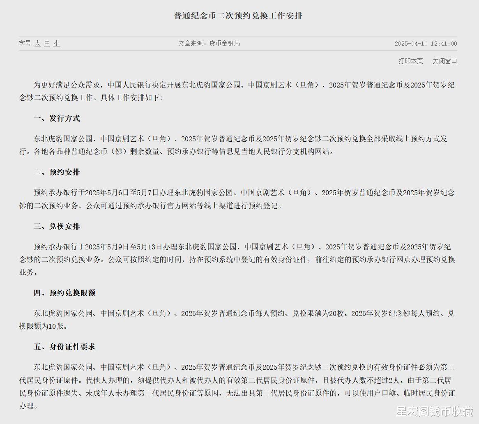The width and height of the screenshot is (479, 424).
Task: Click the line beginning 行。各地各品种普通纪念币
Action: click(x=177, y=152)
